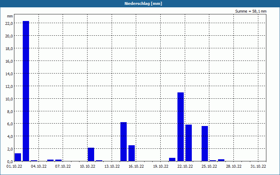The image size is (280, 175).
Task: Click the 6,0 y-axis value
Action: pyautogui.click(x=10, y=124)
